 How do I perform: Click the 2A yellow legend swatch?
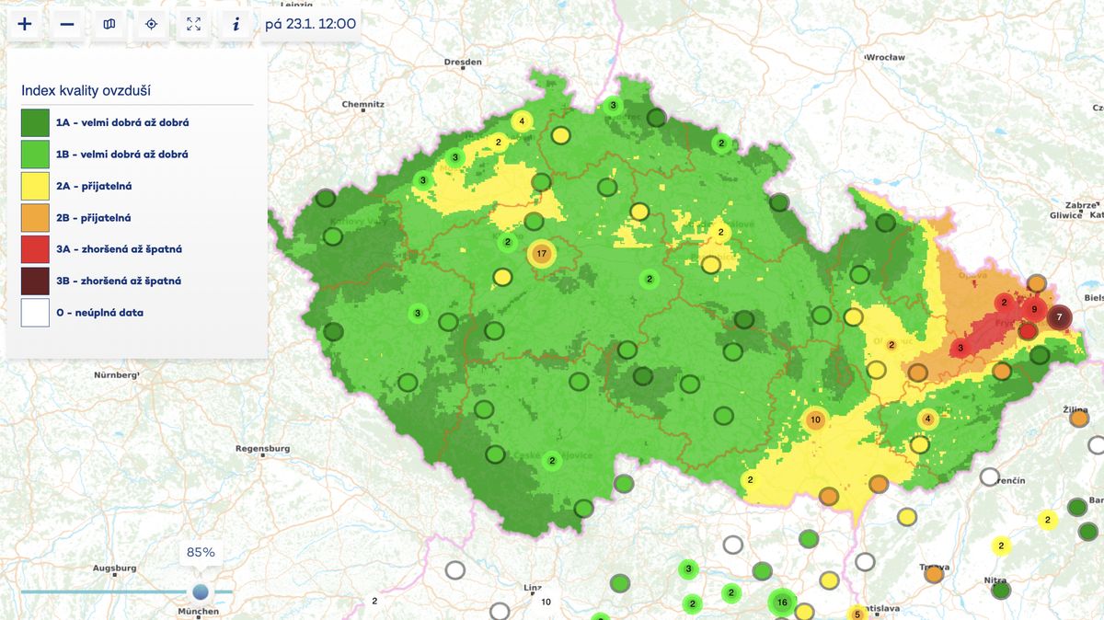pyautogui.click(x=35, y=186)
